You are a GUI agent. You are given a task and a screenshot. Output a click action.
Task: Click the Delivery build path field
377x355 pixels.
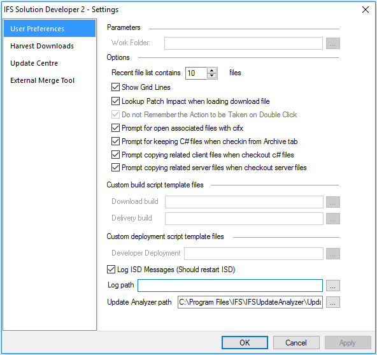[x=244, y=219]
